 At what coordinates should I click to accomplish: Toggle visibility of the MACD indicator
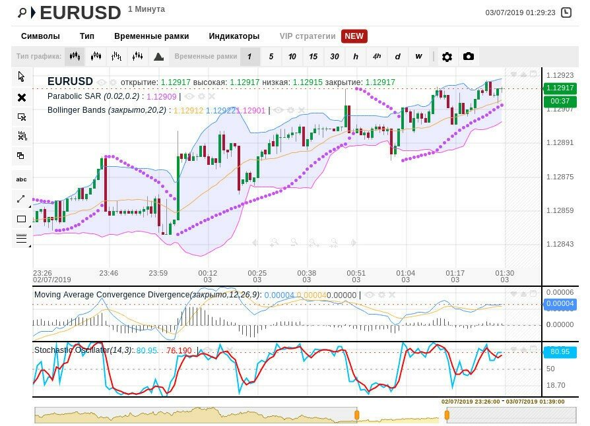tap(370, 295)
